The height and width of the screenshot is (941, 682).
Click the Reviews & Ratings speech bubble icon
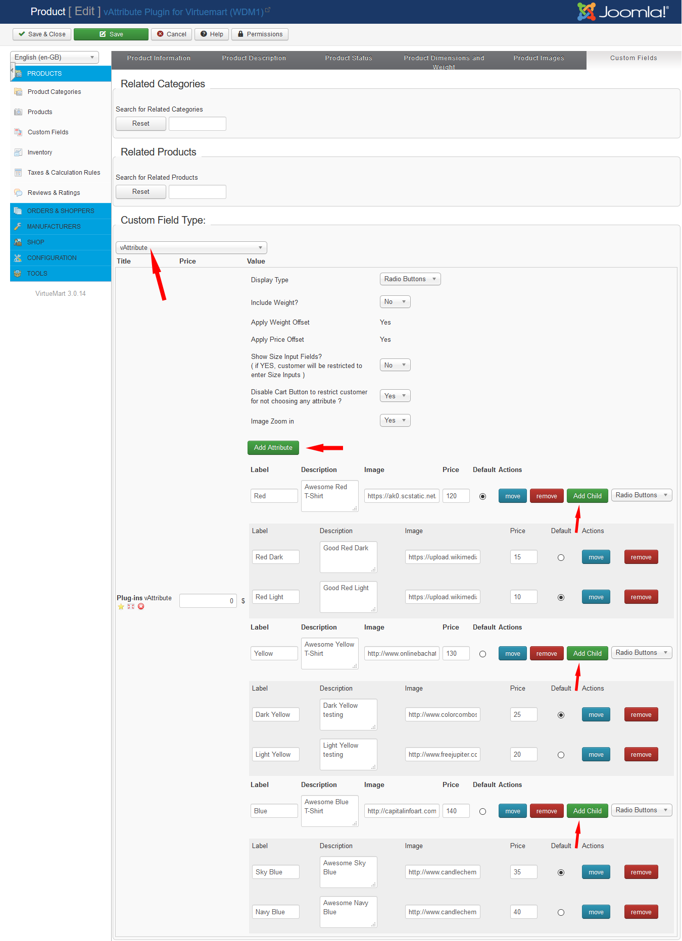tap(18, 193)
